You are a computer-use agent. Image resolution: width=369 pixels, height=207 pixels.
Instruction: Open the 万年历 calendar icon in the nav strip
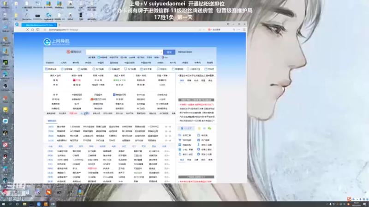(x=206, y=69)
